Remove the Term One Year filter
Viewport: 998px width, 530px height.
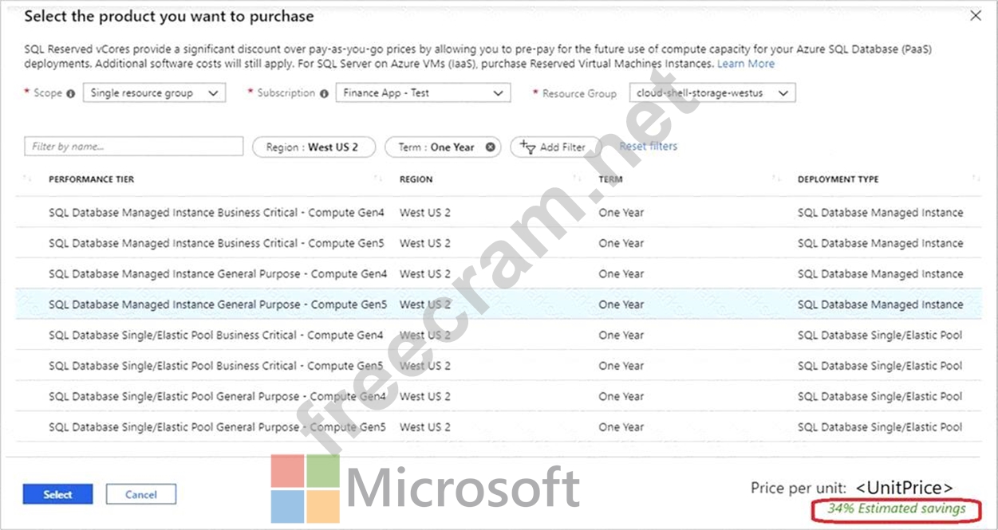coord(491,147)
